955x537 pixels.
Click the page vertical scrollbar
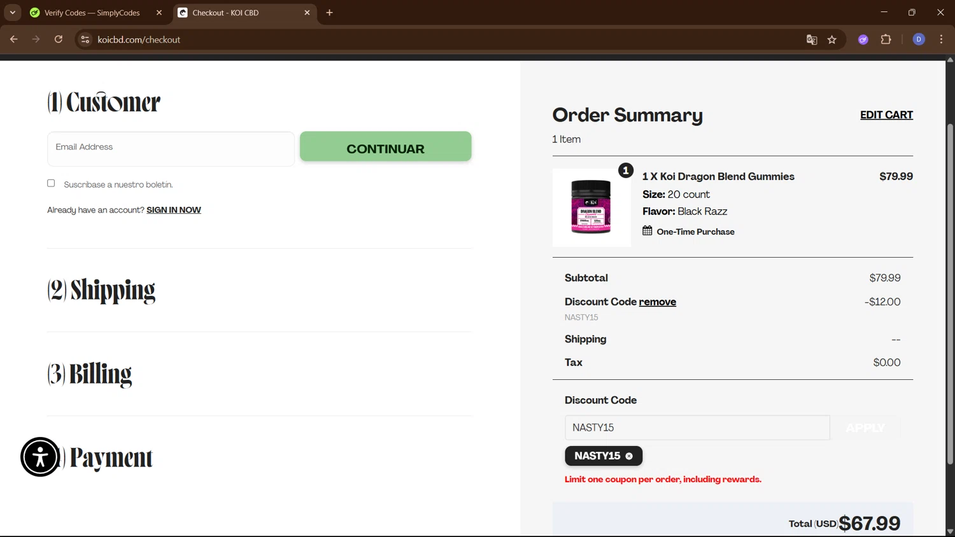click(x=950, y=293)
